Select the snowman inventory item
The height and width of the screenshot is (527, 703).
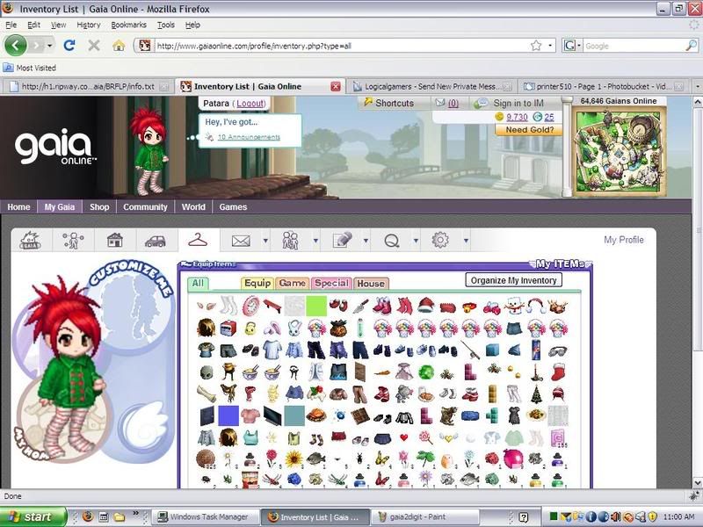(x=514, y=306)
